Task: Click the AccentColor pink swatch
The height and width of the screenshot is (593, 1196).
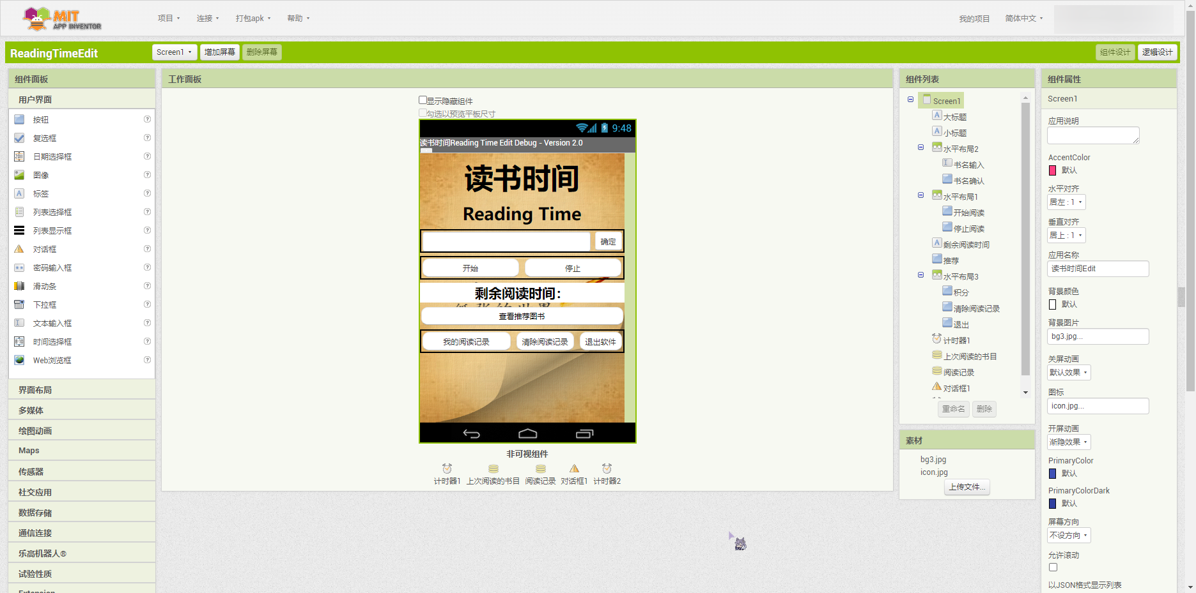Action: (x=1052, y=170)
